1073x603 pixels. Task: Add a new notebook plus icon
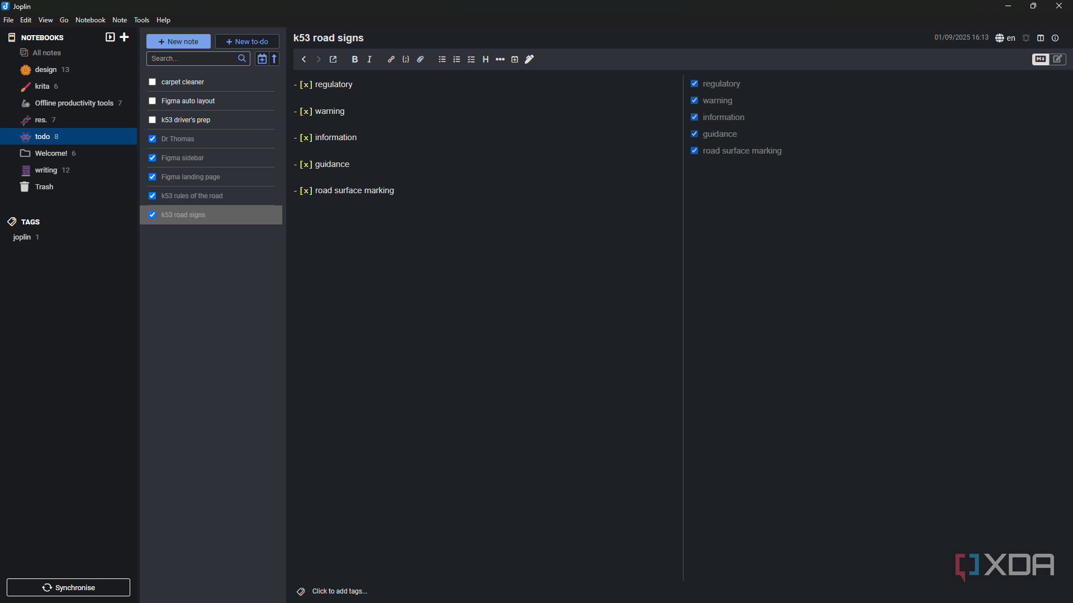tap(125, 37)
